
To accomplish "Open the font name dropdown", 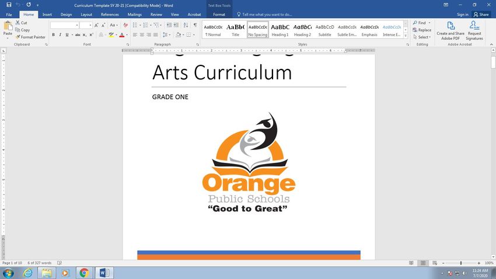I will [x=77, y=25].
